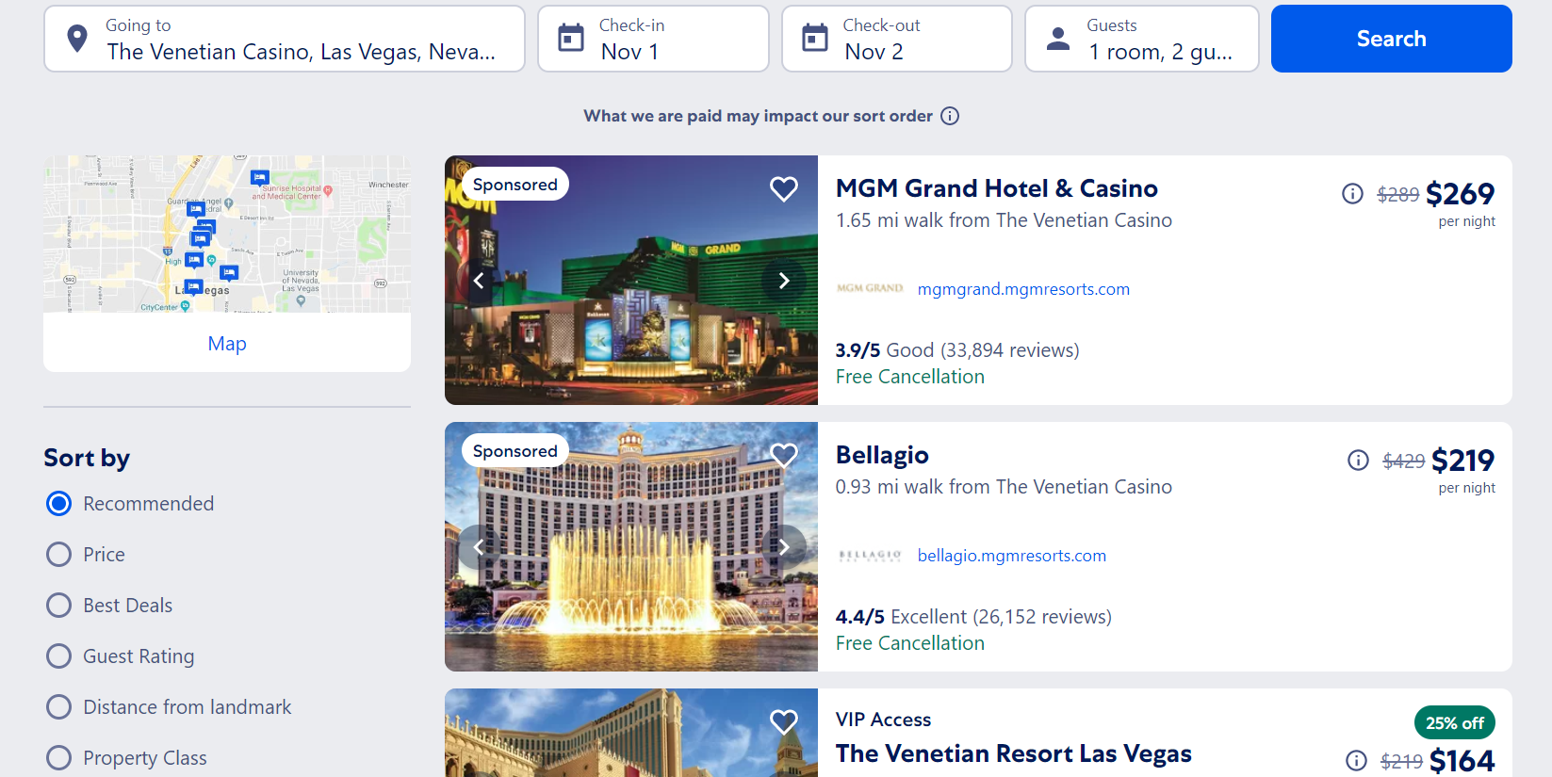1552x777 pixels.
Task: Start the search with Search button
Action: [1391, 39]
